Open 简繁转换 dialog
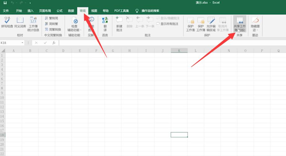 [x=53, y=29]
